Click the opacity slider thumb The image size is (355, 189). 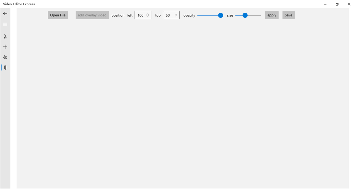coord(220,15)
